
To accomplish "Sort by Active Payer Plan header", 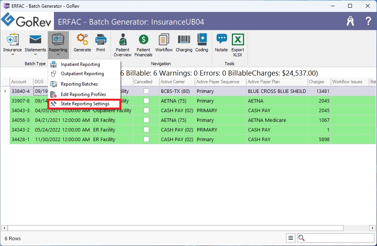I will click(x=277, y=82).
